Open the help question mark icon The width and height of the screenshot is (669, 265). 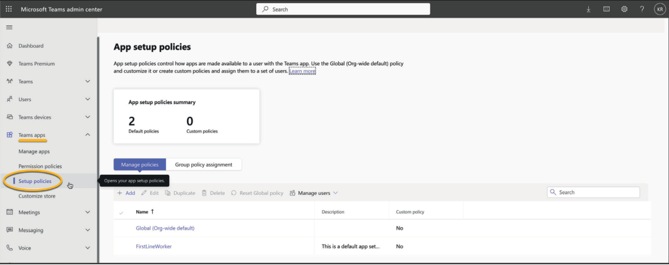642,9
